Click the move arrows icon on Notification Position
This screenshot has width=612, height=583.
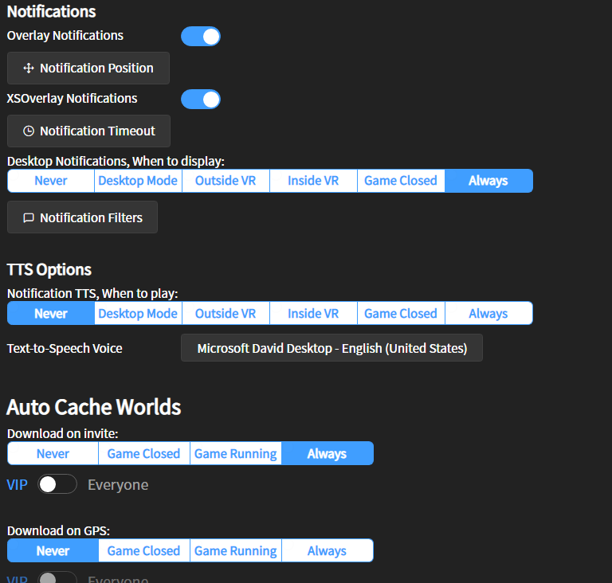click(x=29, y=68)
